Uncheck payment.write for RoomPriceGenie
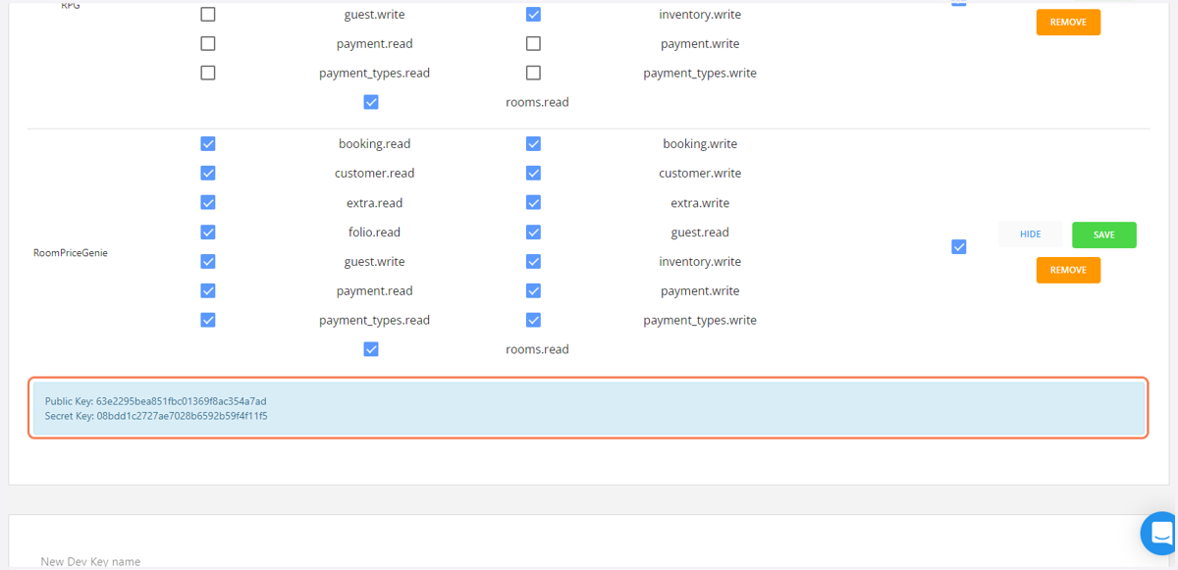 533,290
